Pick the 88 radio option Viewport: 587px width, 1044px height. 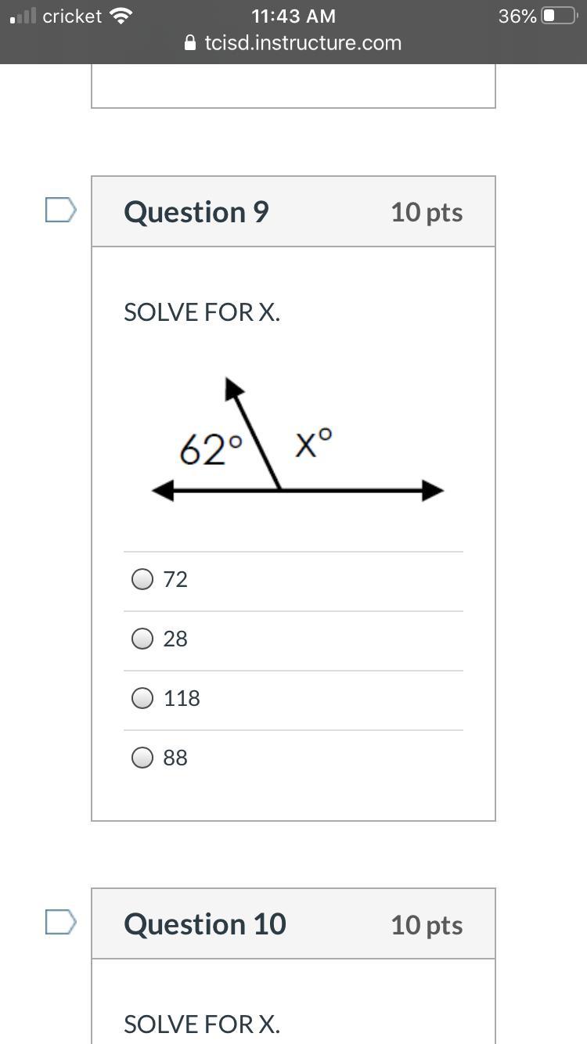142,758
